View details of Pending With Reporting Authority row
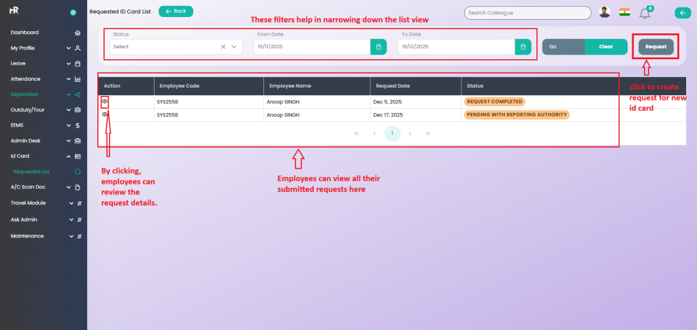The height and width of the screenshot is (330, 697). coord(105,114)
